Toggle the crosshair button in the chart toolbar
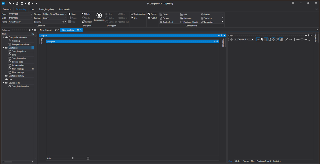Viewport: 320px width, 164px height. pyautogui.click(x=273, y=39)
